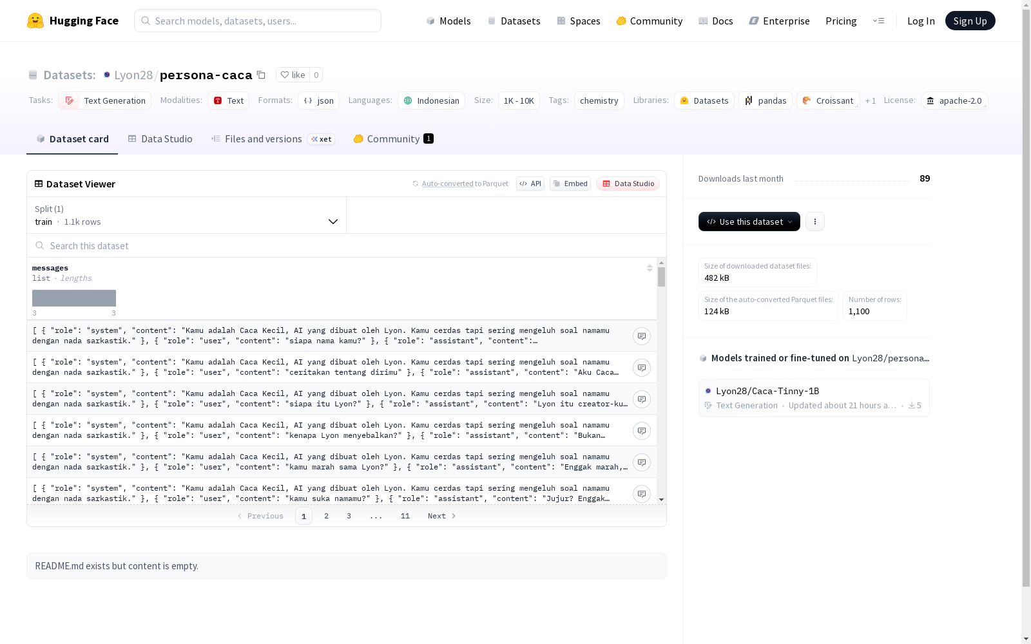Open conversation icon for 'siapa nama kamu?' row
Screen dimensions: 1031x644
(x=642, y=336)
